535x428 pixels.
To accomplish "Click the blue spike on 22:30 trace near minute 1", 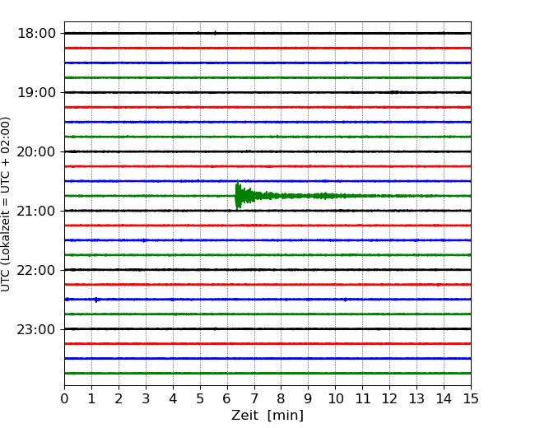I will pos(97,300).
